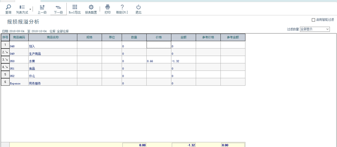Expand row 4 食品 via its arrow
Image resolution: width=337 pixels, height=147 pixels.
click(6, 67)
